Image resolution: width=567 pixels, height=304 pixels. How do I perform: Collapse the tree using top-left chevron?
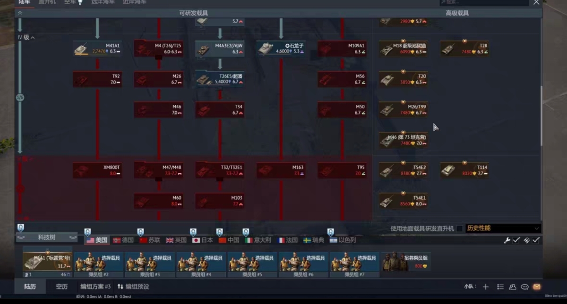tap(20, 13)
